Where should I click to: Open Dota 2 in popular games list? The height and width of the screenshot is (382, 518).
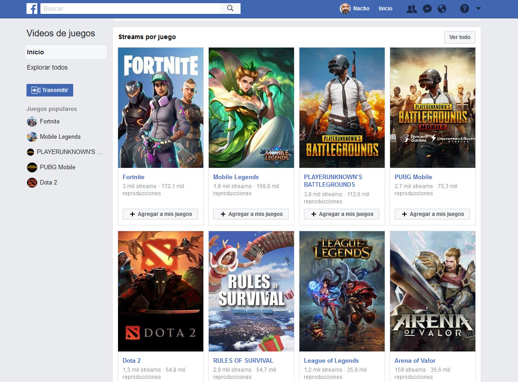(x=48, y=182)
